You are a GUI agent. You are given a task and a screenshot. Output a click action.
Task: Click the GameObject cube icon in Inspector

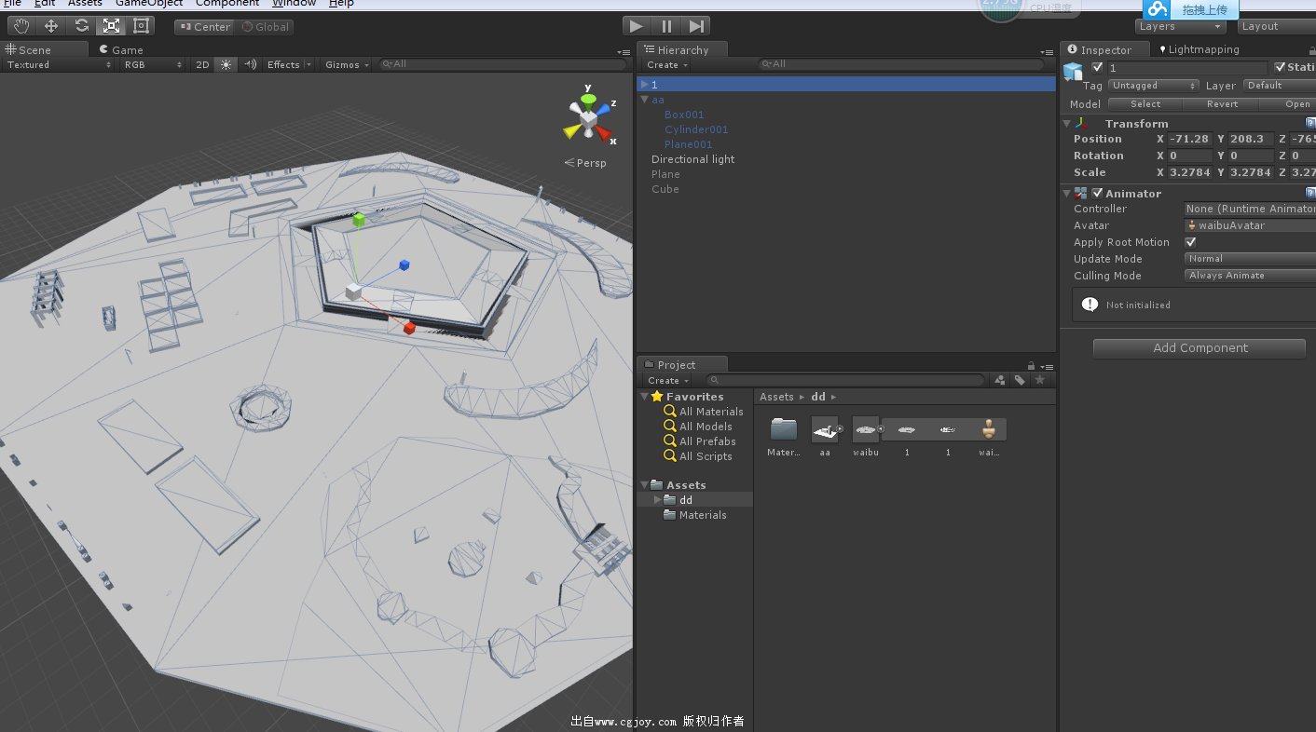1074,72
